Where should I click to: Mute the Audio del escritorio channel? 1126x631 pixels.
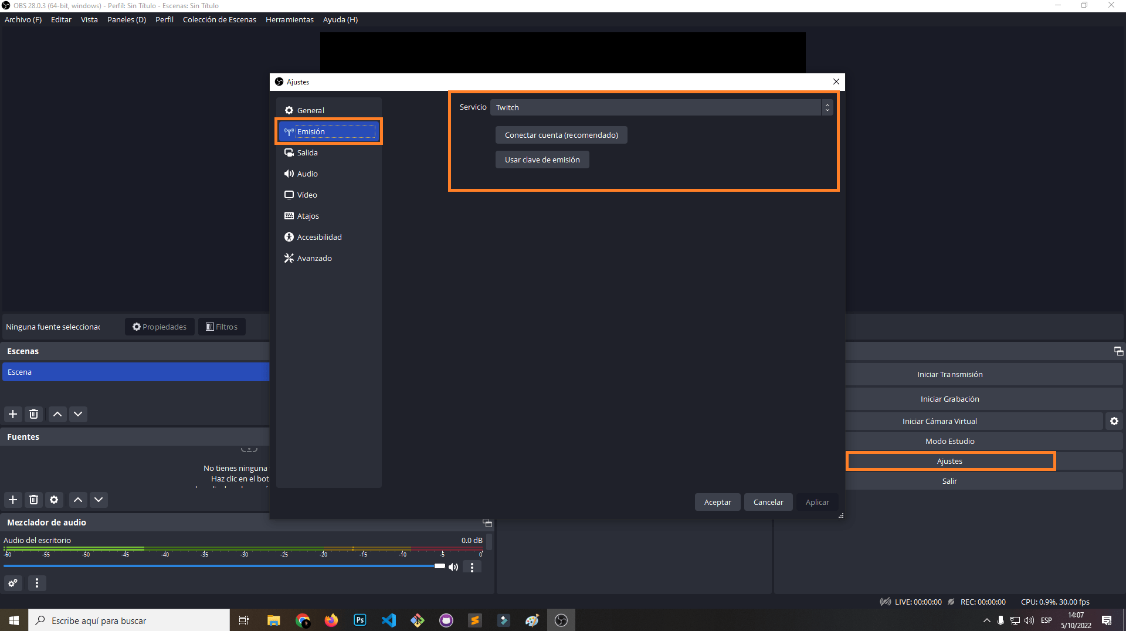453,566
